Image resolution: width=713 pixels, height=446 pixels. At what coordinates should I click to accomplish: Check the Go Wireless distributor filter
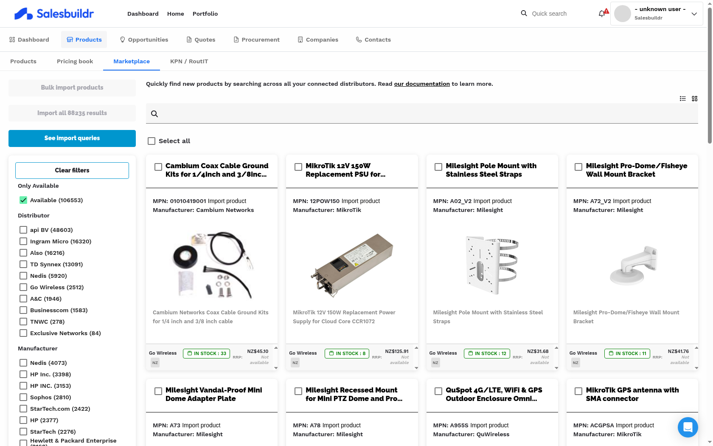point(23,287)
